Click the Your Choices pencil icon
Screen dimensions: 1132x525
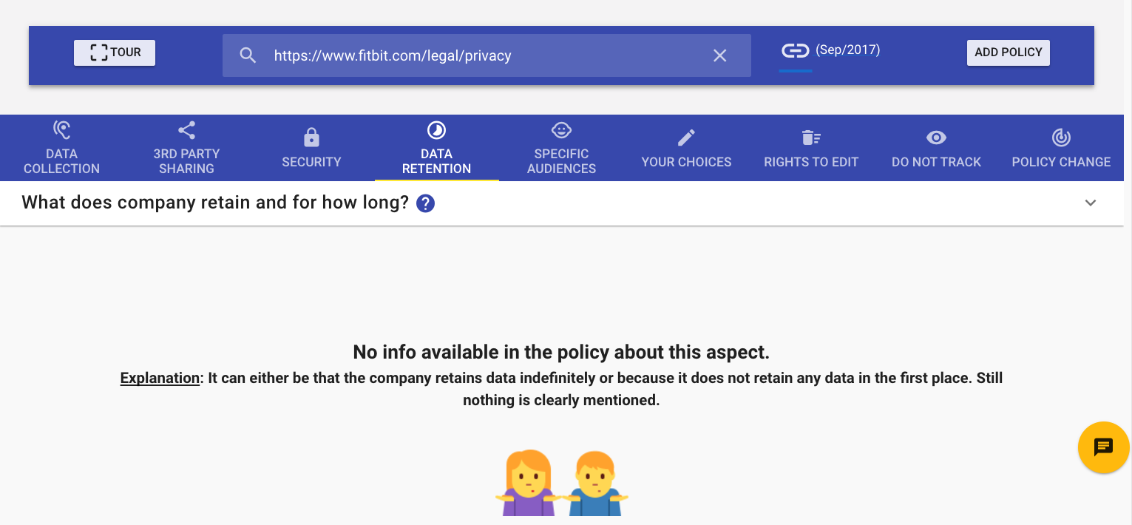(686, 138)
